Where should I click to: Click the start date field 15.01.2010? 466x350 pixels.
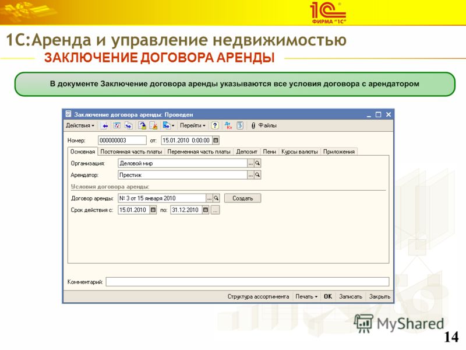pyautogui.click(x=134, y=210)
